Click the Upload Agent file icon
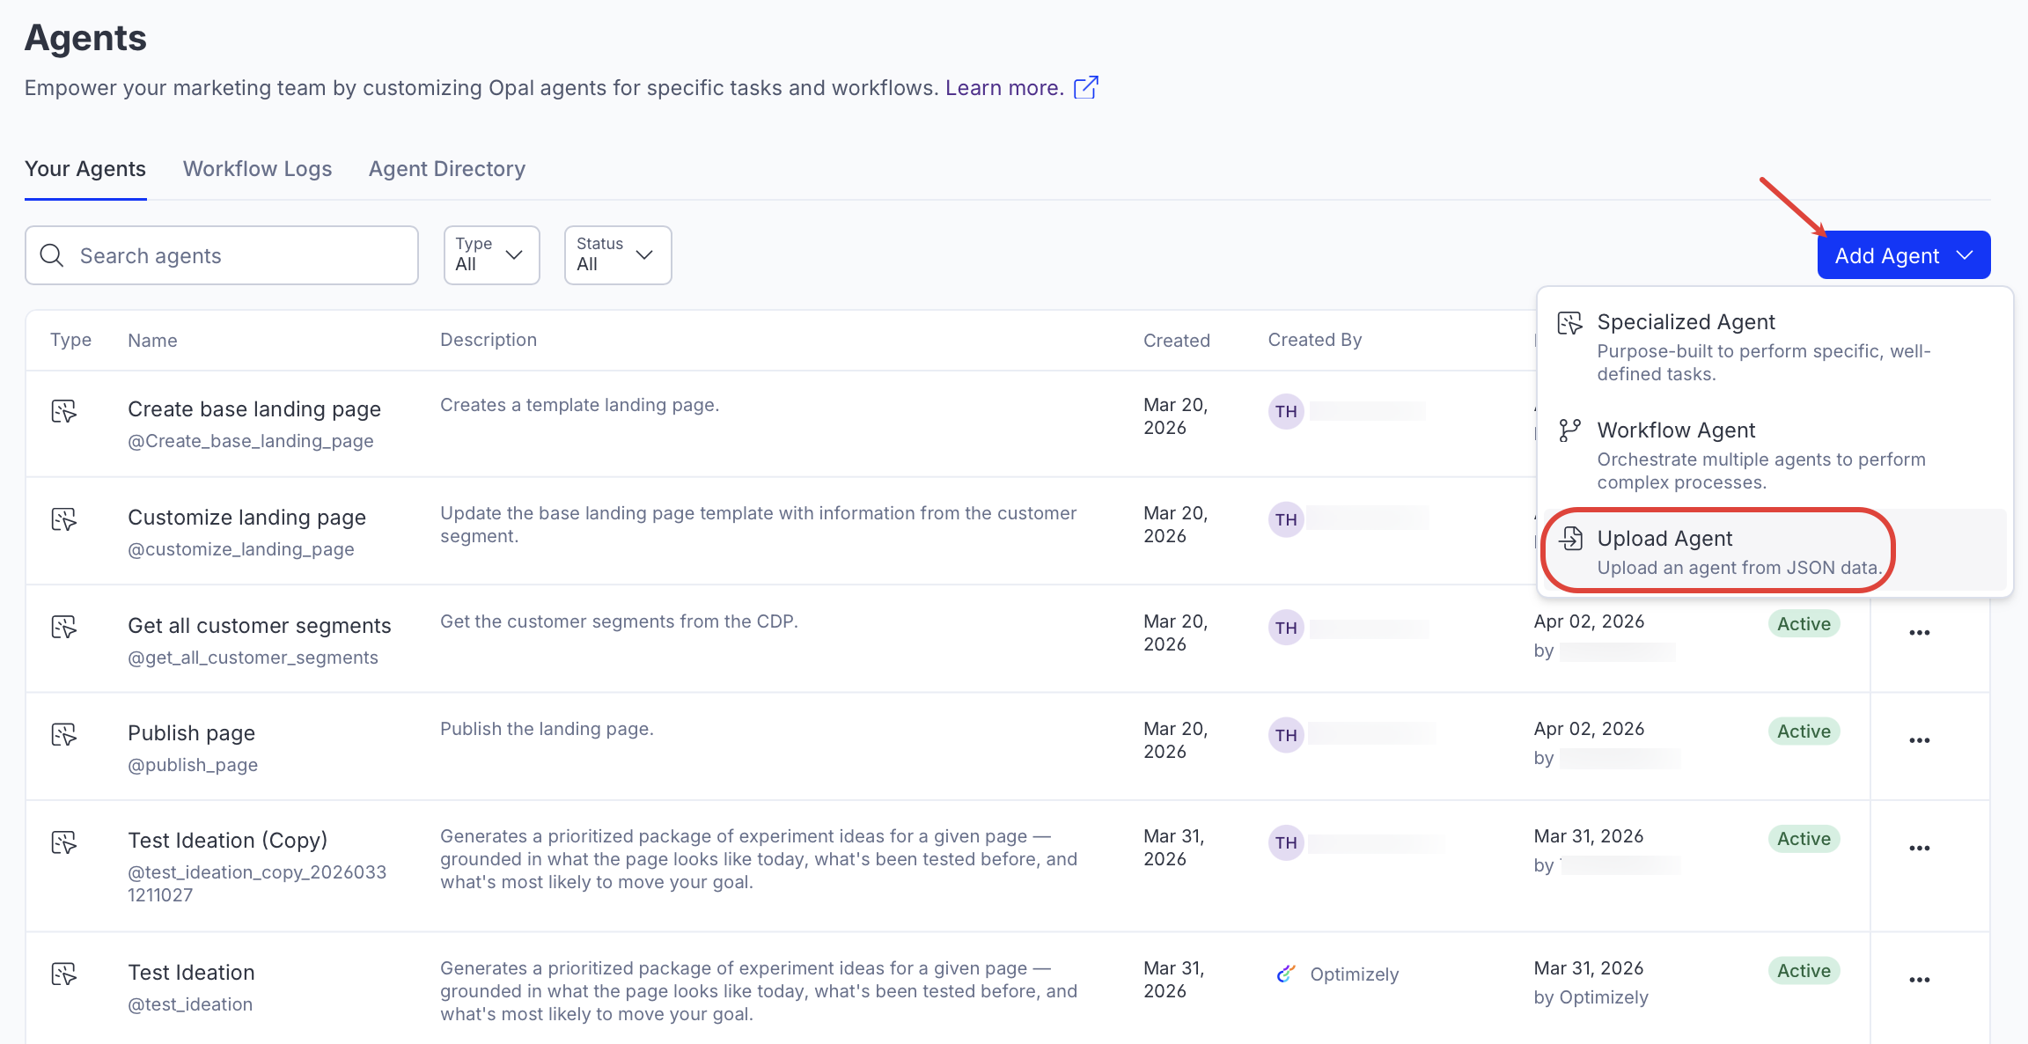 pyautogui.click(x=1571, y=539)
